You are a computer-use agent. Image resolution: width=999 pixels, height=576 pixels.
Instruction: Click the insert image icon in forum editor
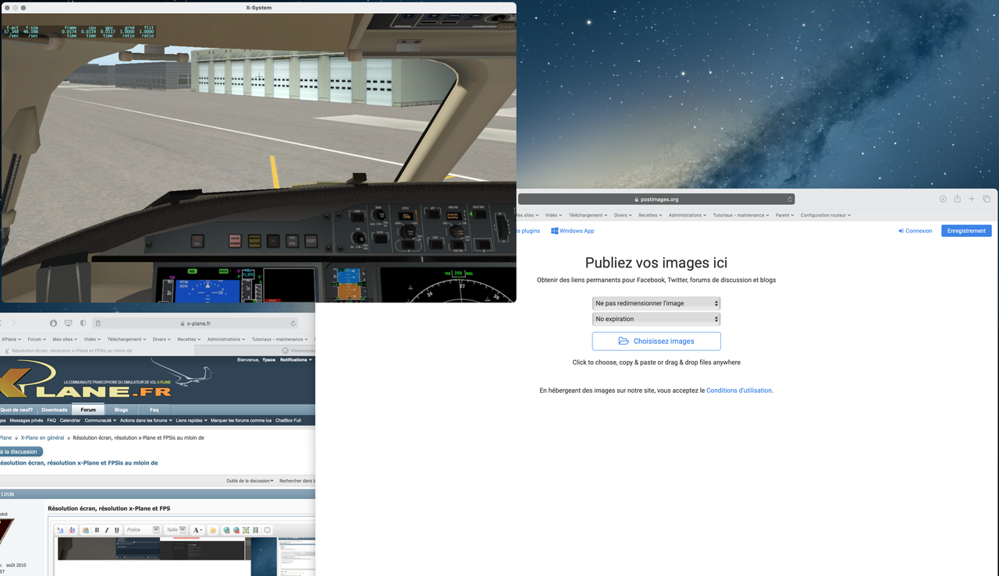(246, 530)
